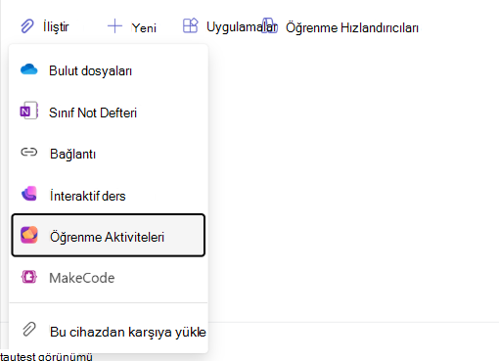Click the OneDrive cloud icon
499x361 pixels.
[x=29, y=69]
